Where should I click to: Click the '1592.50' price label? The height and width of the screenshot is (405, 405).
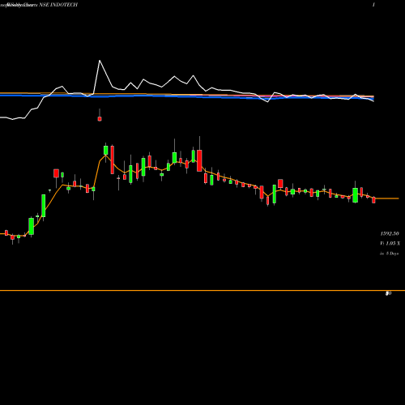click(390, 233)
